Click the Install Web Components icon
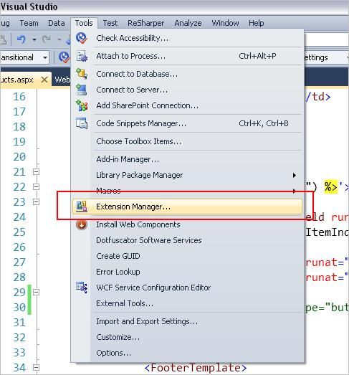 click(82, 224)
